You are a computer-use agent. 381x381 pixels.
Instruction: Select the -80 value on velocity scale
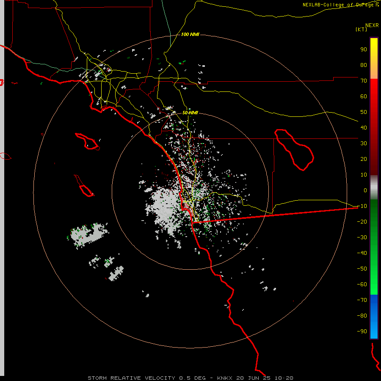362,316
